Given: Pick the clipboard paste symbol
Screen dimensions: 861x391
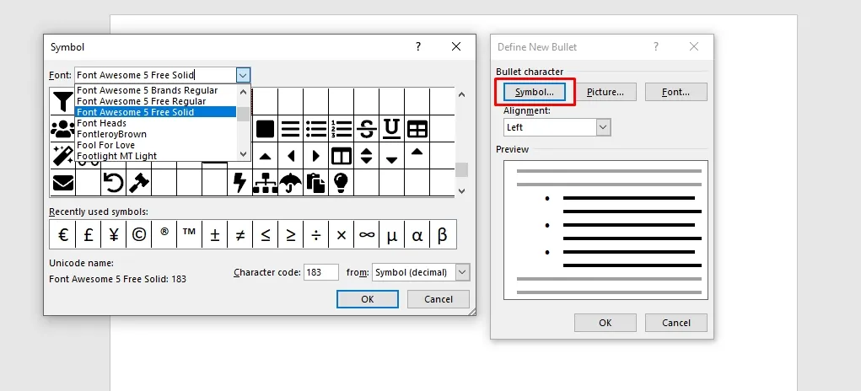Looking at the screenshot, I should click(x=315, y=183).
